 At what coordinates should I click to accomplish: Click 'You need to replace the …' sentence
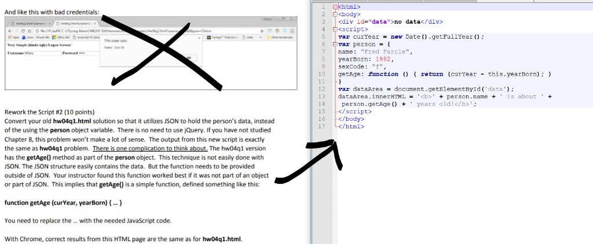pyautogui.click(x=88, y=221)
